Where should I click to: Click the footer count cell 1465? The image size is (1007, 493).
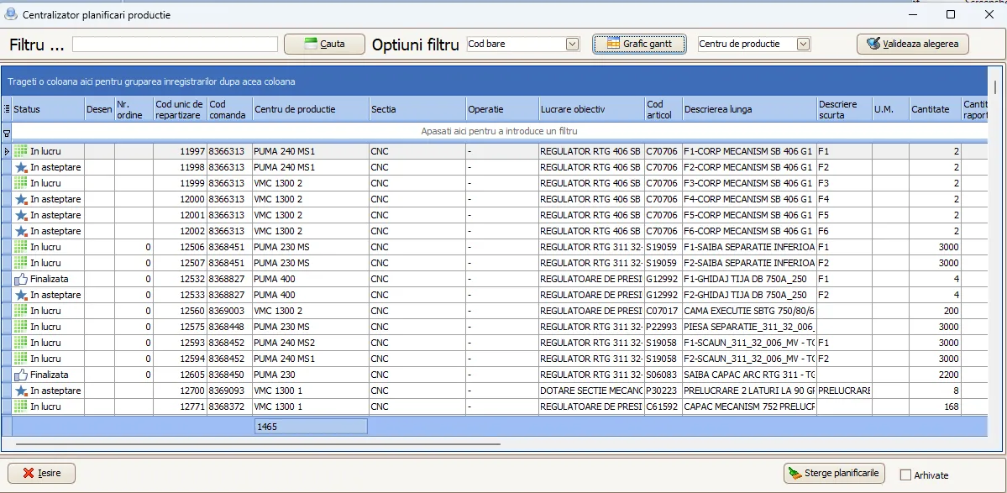click(311, 426)
